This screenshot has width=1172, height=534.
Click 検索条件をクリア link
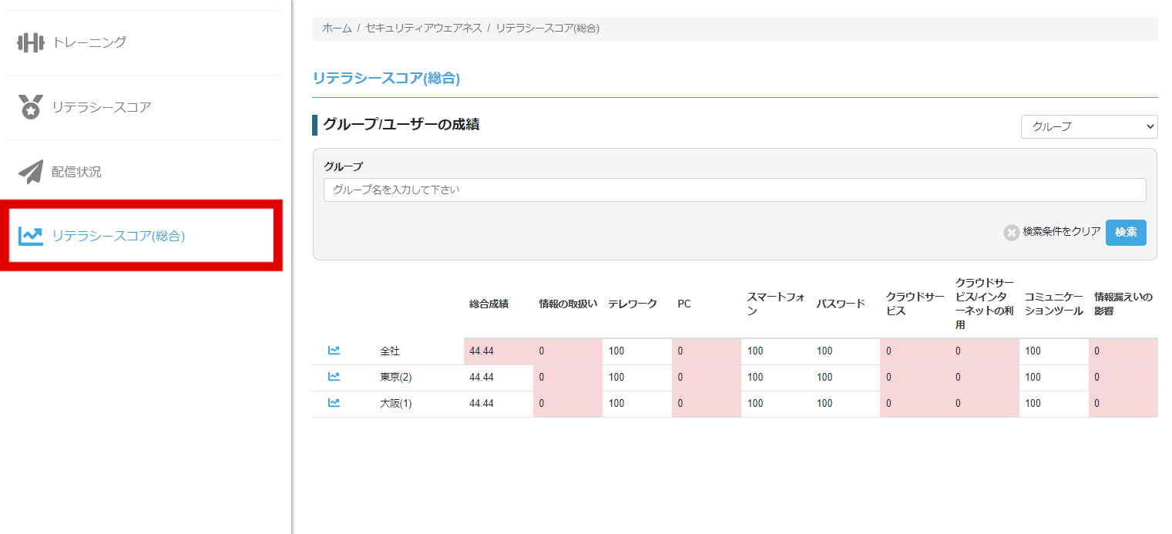pos(1061,231)
